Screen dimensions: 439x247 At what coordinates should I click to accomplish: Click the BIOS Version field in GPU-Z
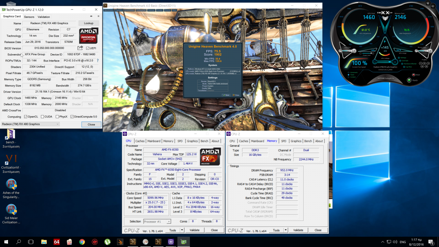click(49, 48)
